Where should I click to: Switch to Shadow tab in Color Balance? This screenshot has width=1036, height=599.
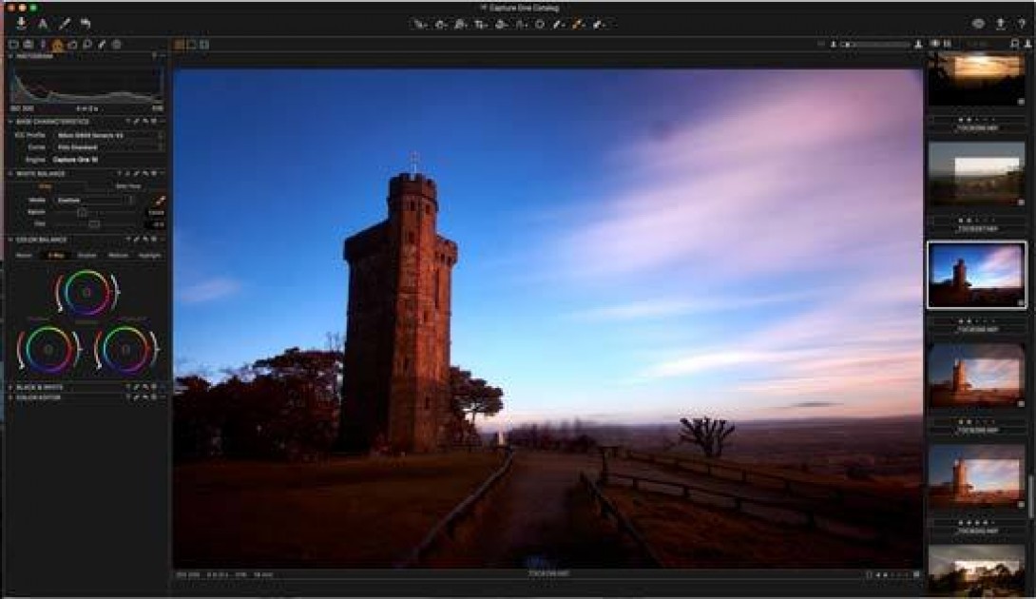coord(87,255)
